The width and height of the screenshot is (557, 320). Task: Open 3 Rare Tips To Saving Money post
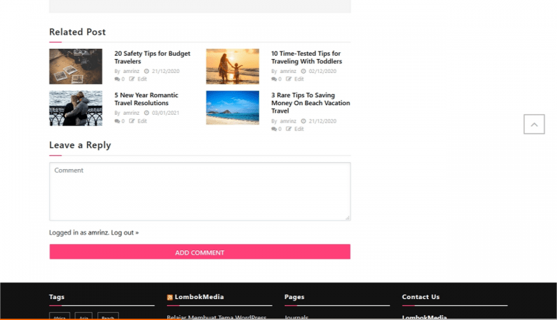click(x=311, y=103)
